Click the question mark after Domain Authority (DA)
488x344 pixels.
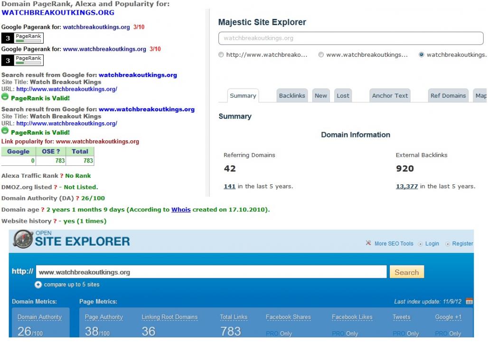(77, 198)
